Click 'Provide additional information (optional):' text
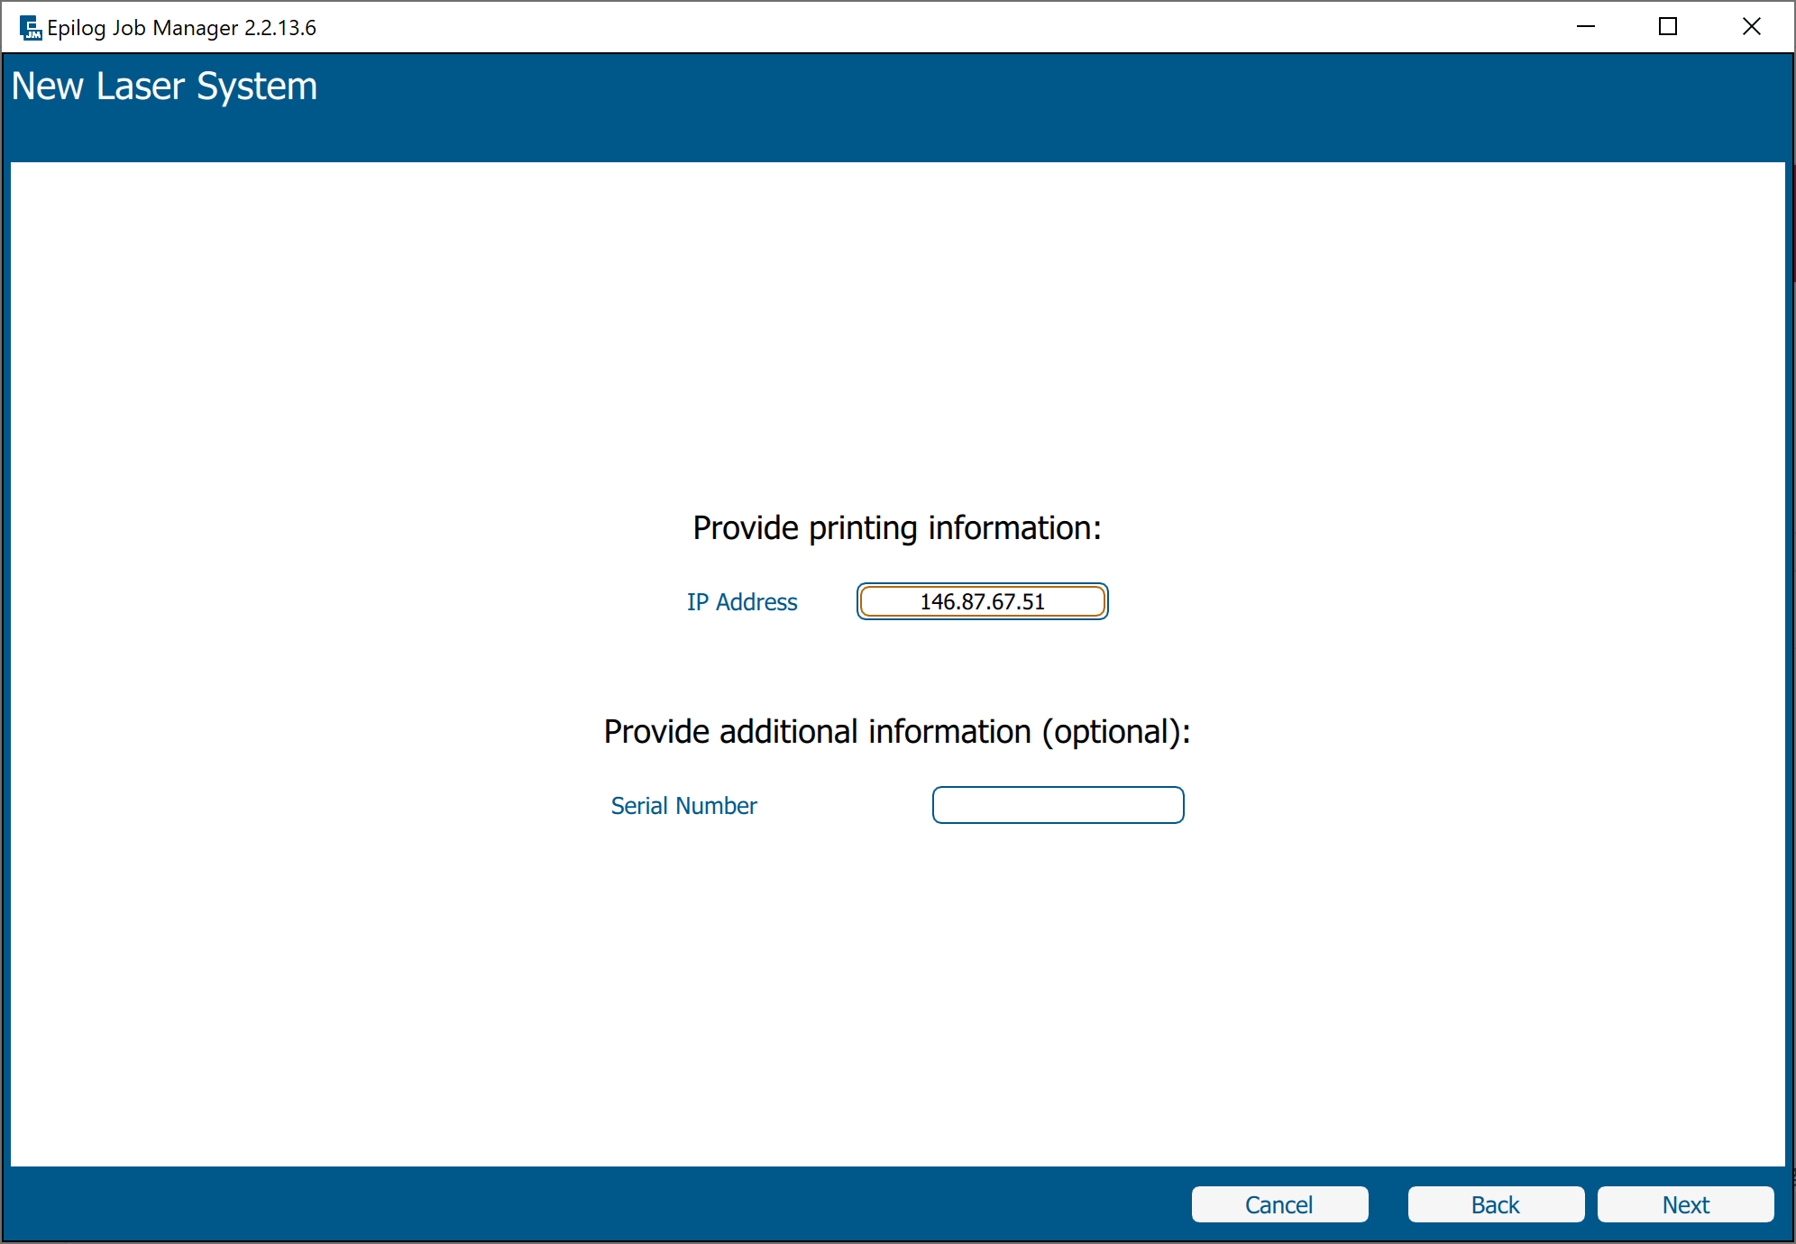Viewport: 1796px width, 1244px height. coord(897,732)
